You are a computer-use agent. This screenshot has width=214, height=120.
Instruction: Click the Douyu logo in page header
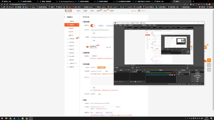click(68, 11)
